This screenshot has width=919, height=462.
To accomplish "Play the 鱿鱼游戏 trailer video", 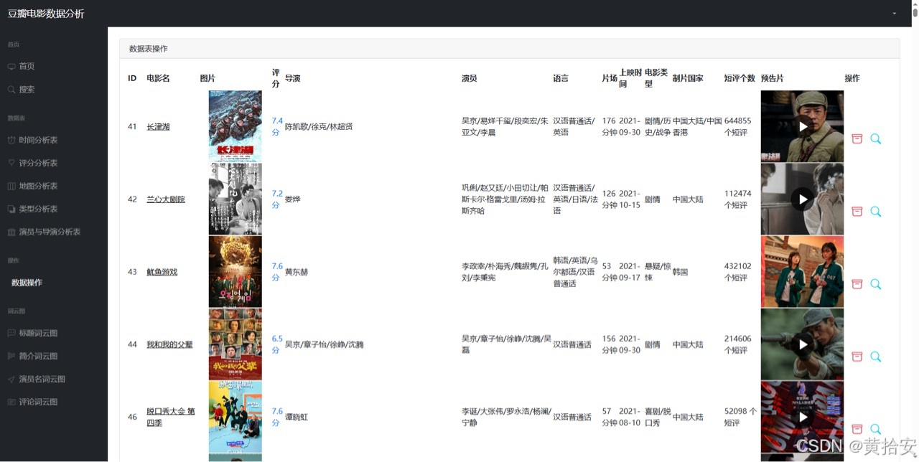I will click(x=802, y=271).
